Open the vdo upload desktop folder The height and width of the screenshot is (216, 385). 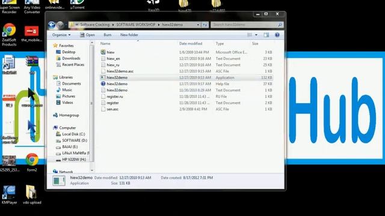pos(32,194)
